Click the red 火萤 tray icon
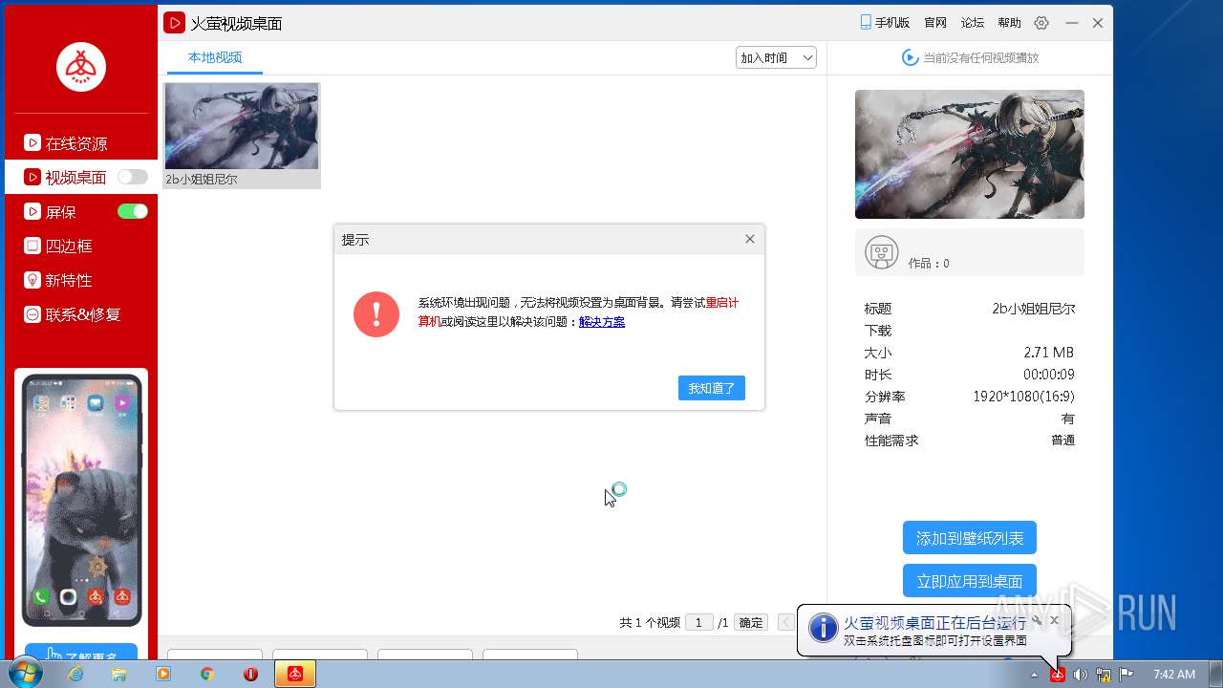This screenshot has height=688, width=1223. [1058, 675]
